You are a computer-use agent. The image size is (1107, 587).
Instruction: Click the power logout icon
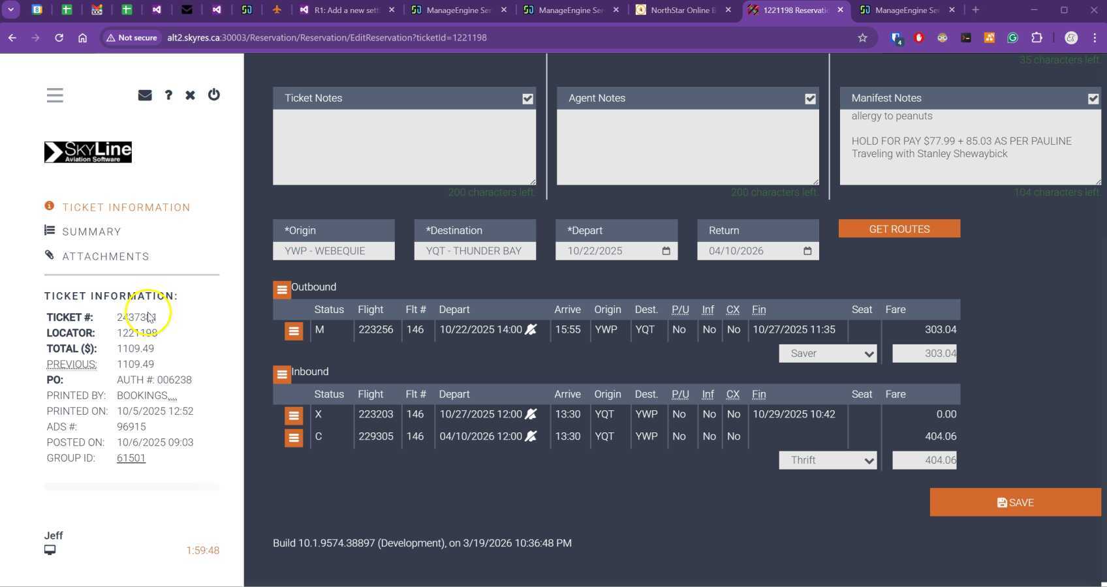pyautogui.click(x=213, y=95)
